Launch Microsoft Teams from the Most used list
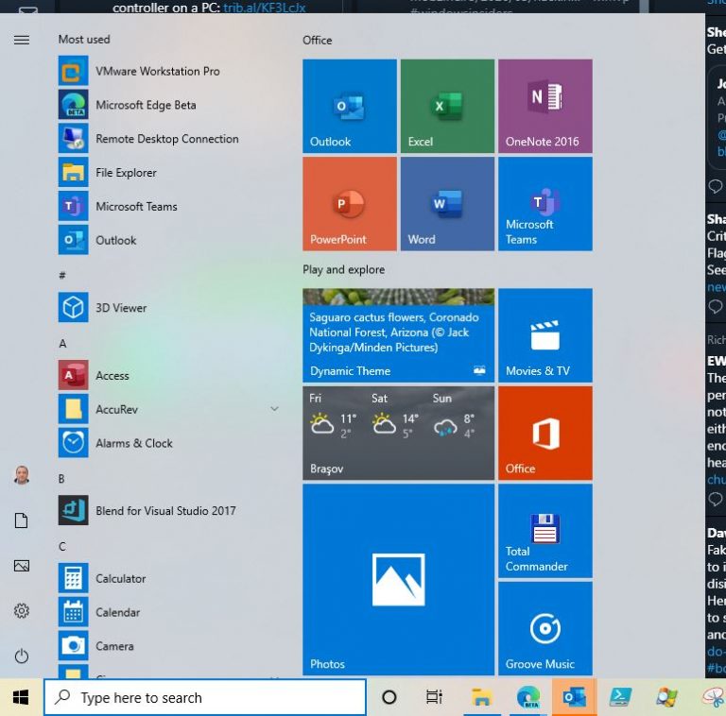726x716 pixels. (x=169, y=206)
